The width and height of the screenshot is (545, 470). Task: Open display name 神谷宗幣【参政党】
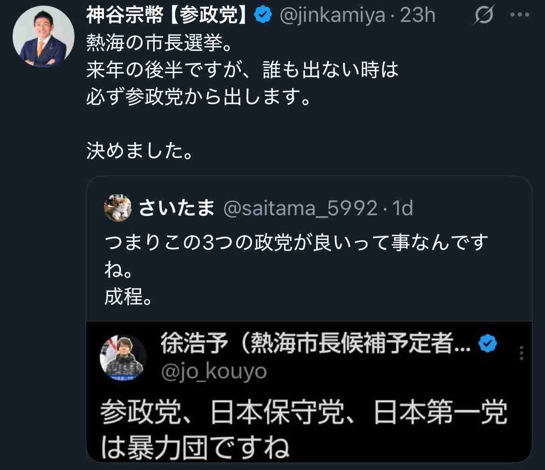(166, 16)
